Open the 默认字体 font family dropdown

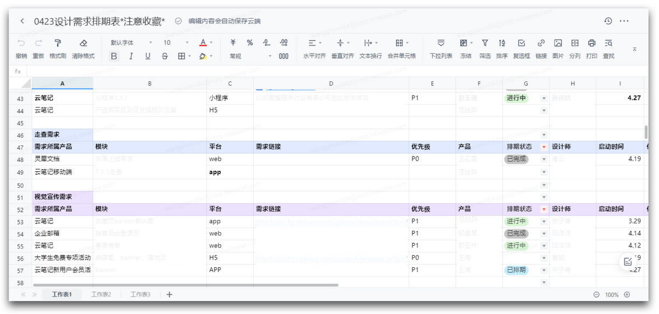pos(131,43)
